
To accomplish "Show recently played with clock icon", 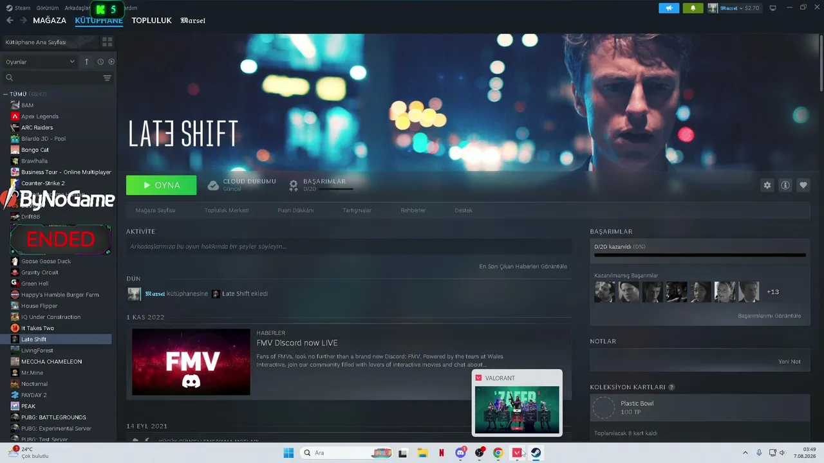I will pos(100,62).
